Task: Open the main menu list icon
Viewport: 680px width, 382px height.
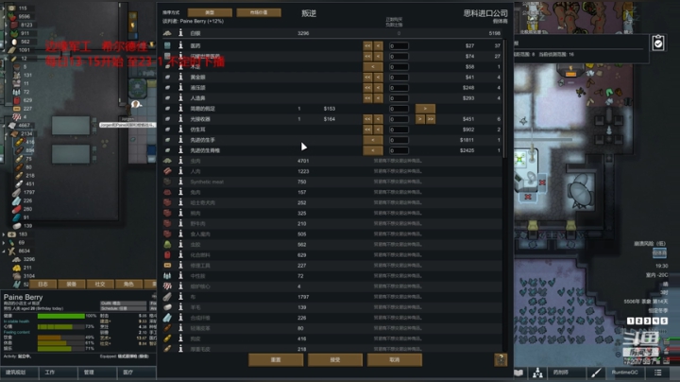Action: coord(658,373)
